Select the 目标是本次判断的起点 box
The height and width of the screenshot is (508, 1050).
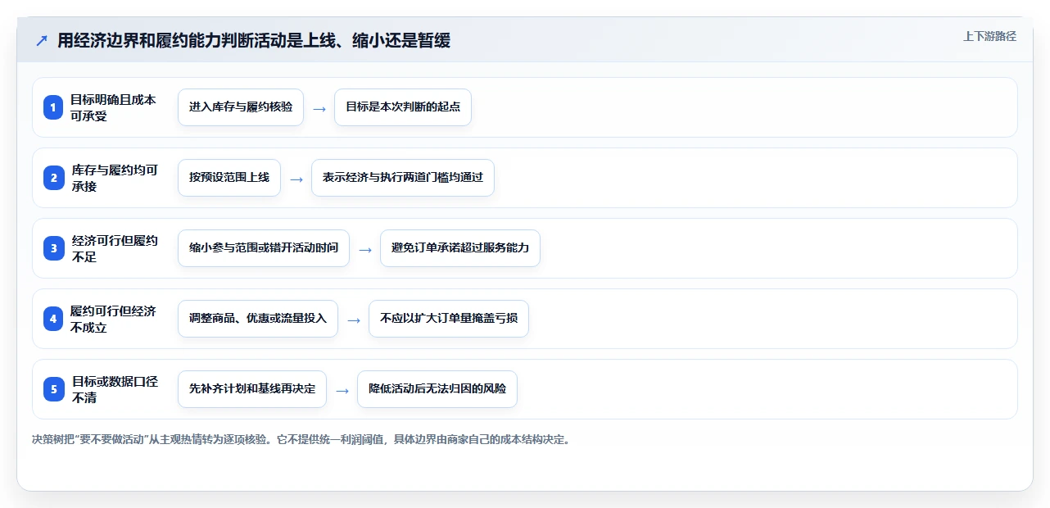point(403,107)
